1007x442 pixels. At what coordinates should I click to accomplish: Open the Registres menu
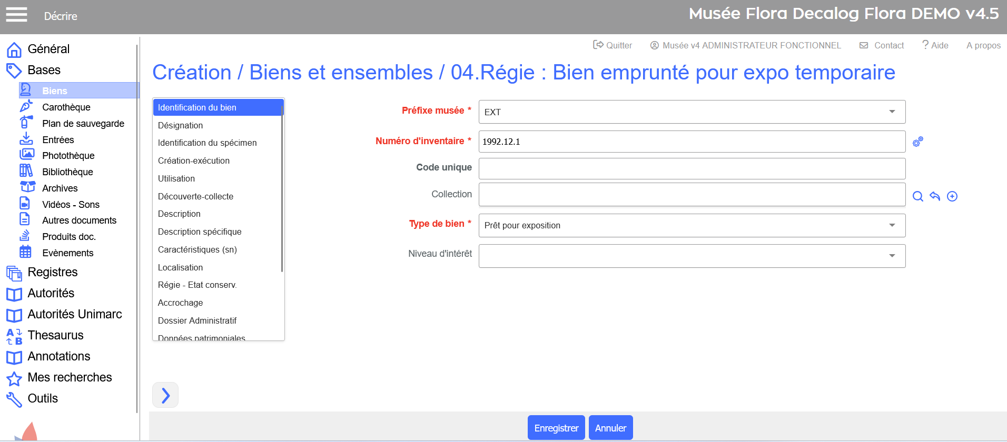[x=53, y=272]
